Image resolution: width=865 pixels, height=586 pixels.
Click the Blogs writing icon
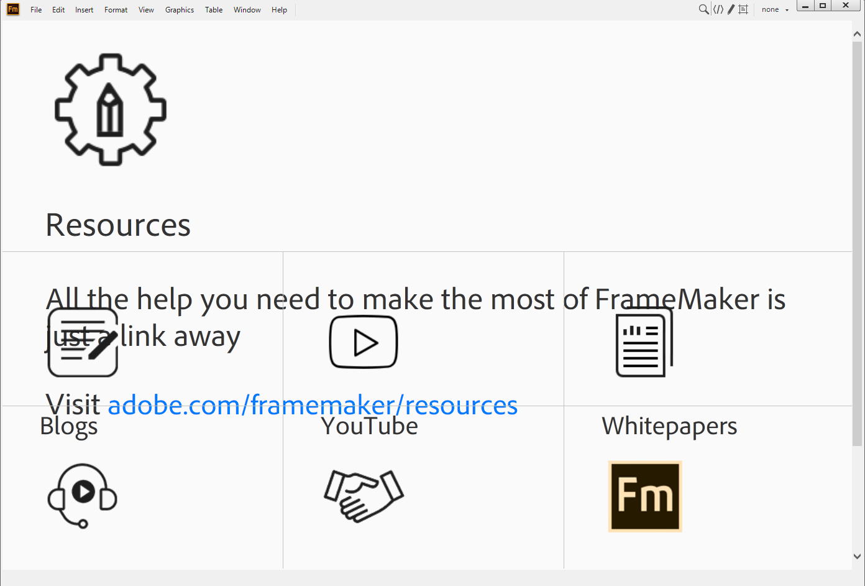(83, 342)
